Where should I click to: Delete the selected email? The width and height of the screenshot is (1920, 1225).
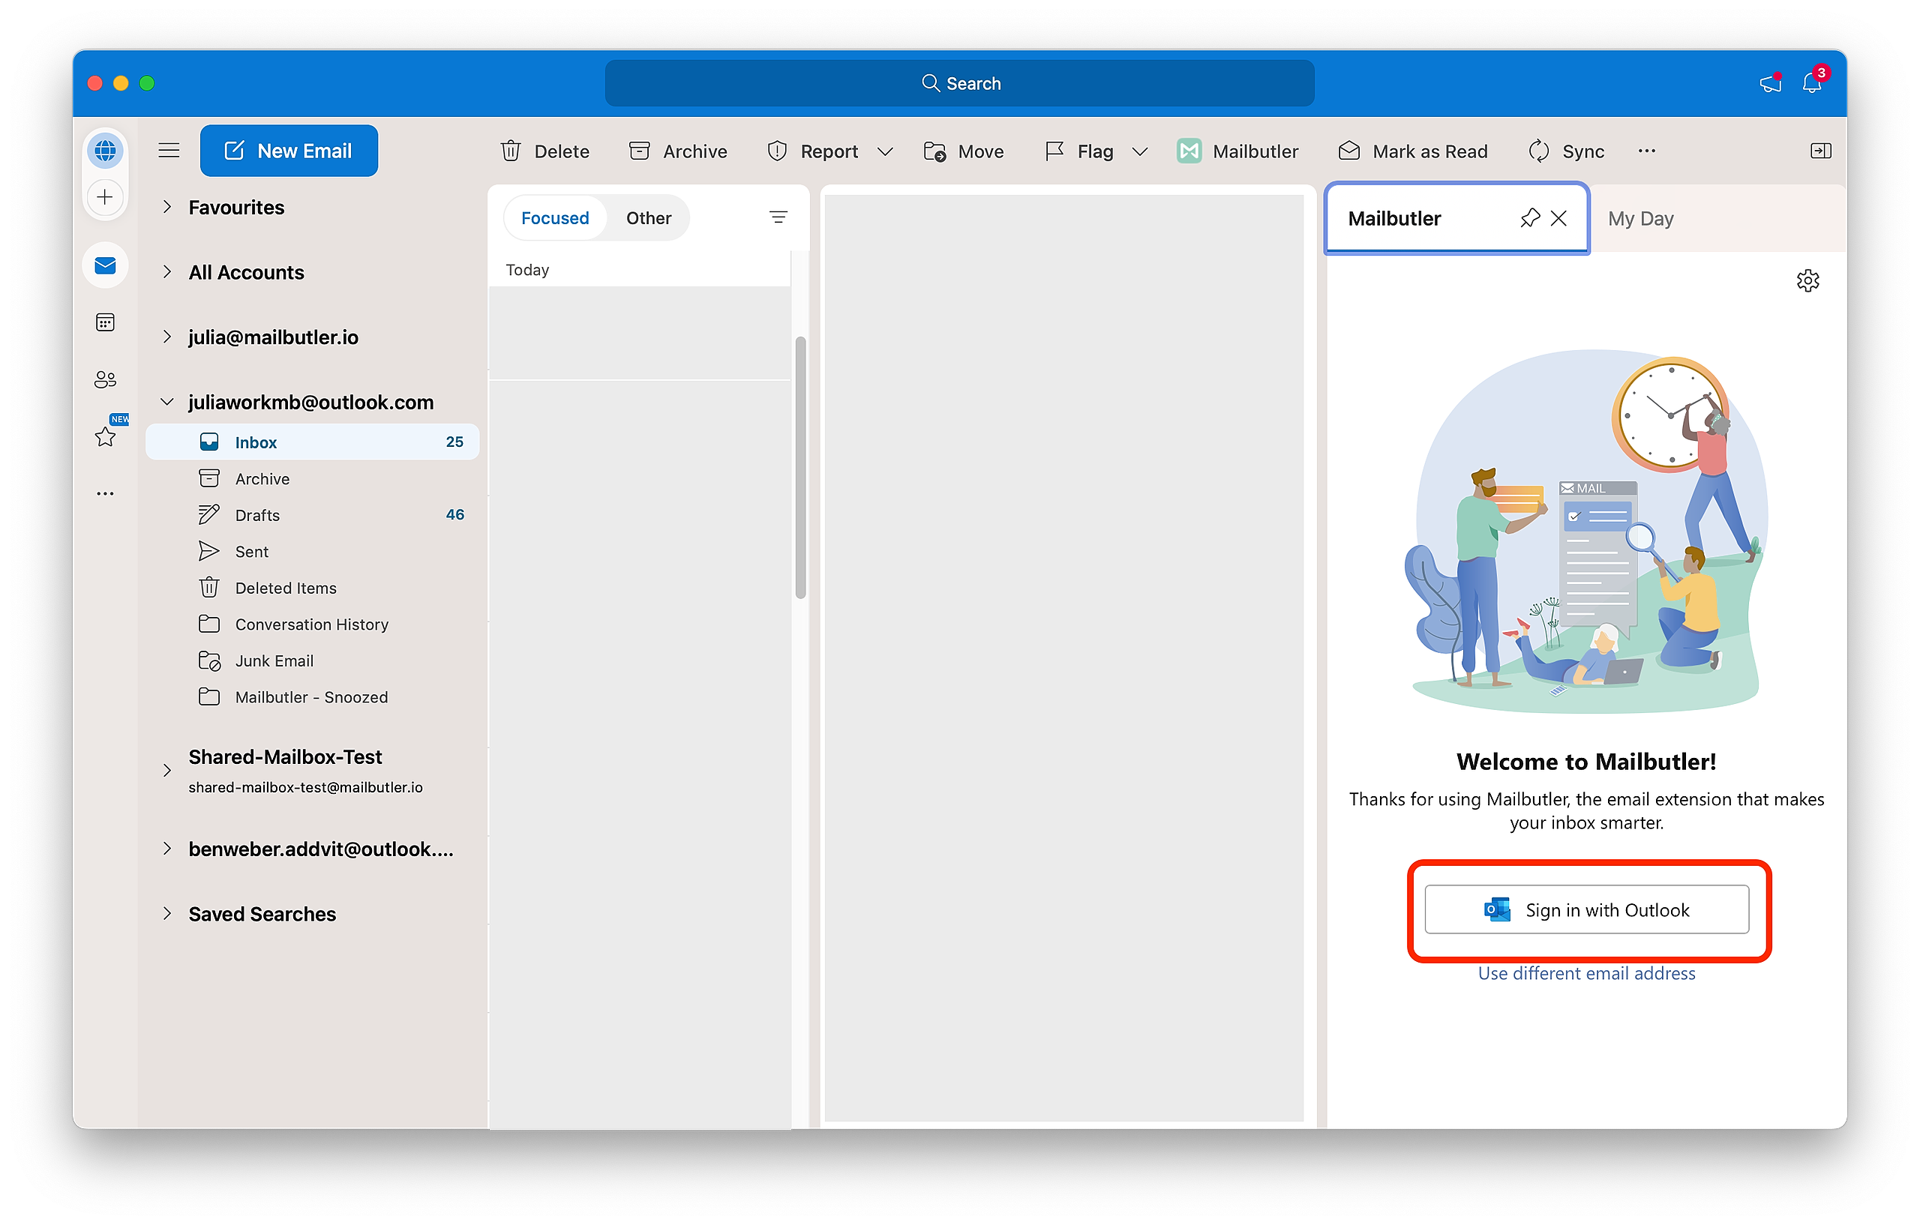pos(545,151)
